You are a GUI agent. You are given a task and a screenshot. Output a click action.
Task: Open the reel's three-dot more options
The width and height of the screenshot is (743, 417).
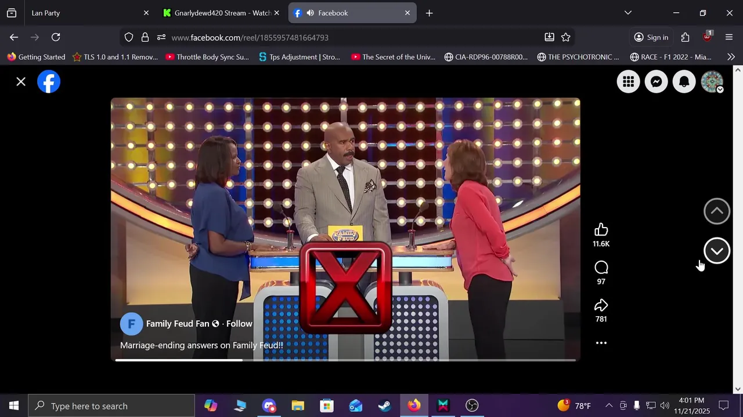tap(601, 343)
